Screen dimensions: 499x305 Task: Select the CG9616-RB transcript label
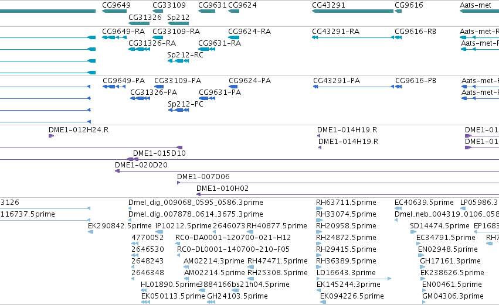(415, 32)
